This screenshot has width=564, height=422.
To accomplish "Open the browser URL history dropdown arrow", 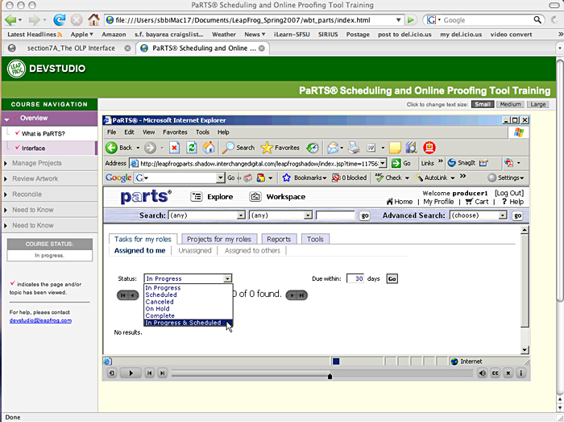I will [x=398, y=20].
